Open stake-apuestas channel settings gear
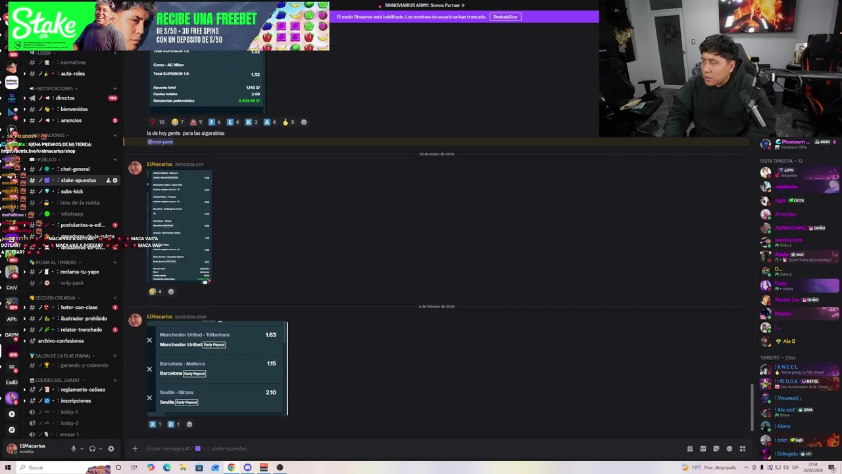This screenshot has height=474, width=842. [x=115, y=180]
